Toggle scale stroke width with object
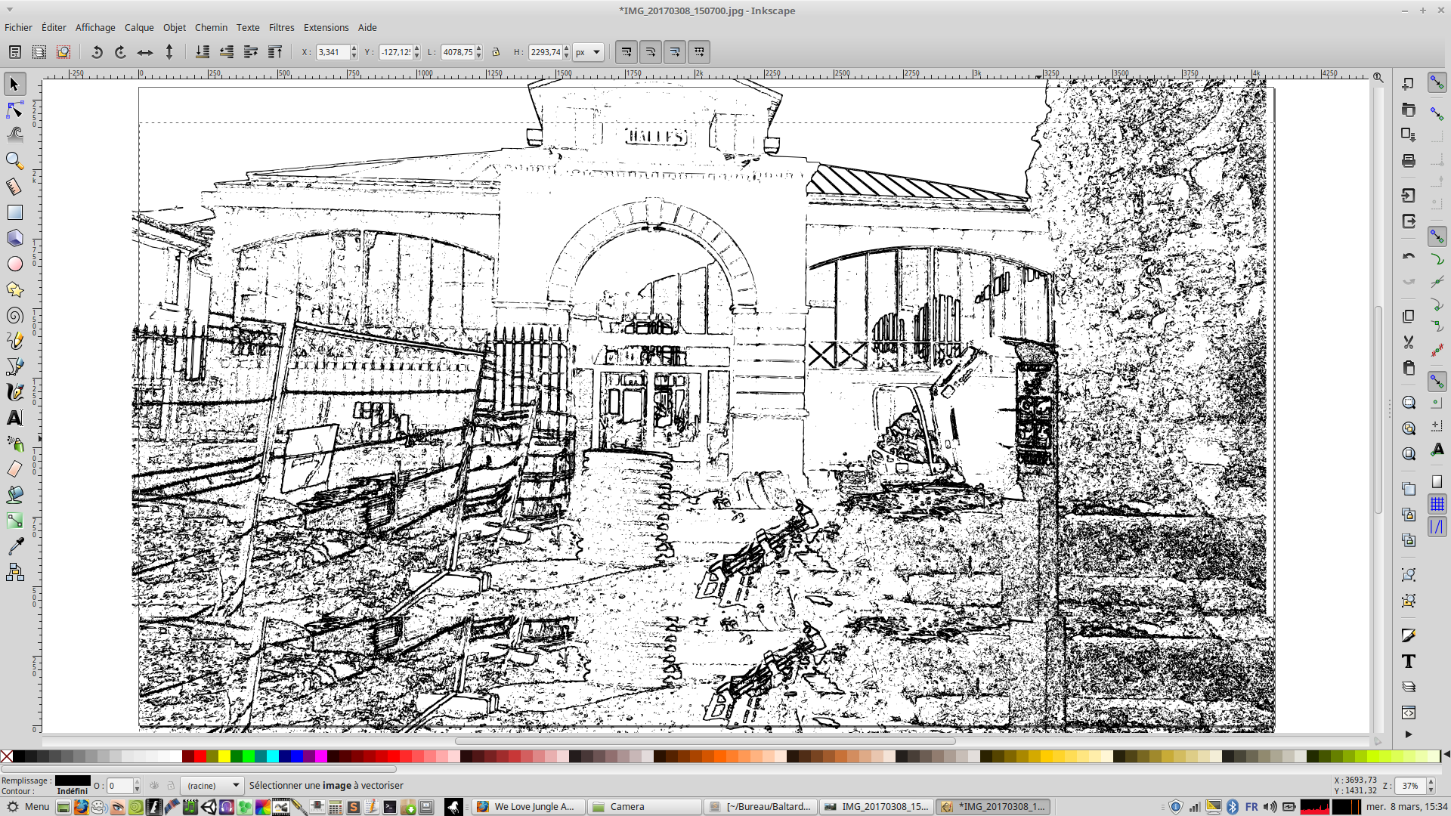 pyautogui.click(x=626, y=52)
